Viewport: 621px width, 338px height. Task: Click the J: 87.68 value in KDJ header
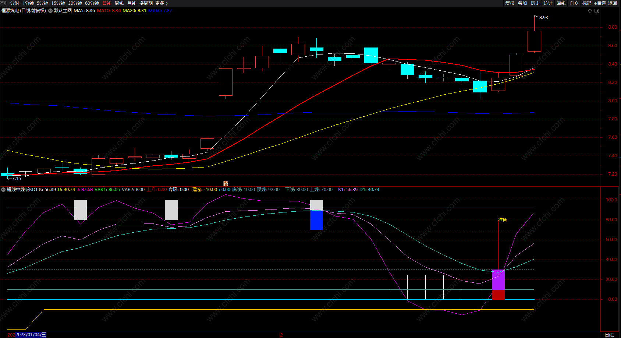[x=85, y=190]
